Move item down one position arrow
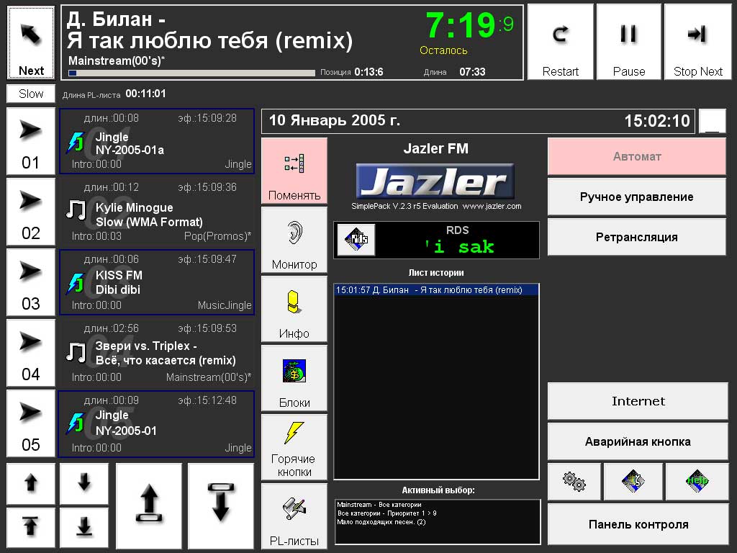 click(84, 483)
